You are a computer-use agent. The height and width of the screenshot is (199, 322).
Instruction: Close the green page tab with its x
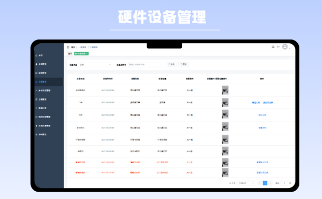tap(87, 54)
